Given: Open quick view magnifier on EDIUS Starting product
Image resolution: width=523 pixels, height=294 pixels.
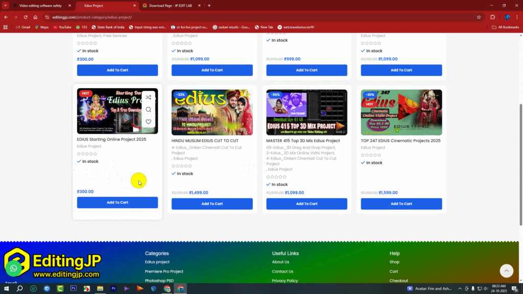Looking at the screenshot, I should coord(148,109).
